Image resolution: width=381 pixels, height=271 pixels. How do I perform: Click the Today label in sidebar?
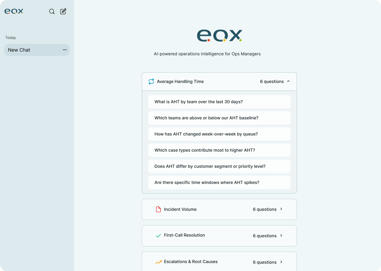pos(11,38)
